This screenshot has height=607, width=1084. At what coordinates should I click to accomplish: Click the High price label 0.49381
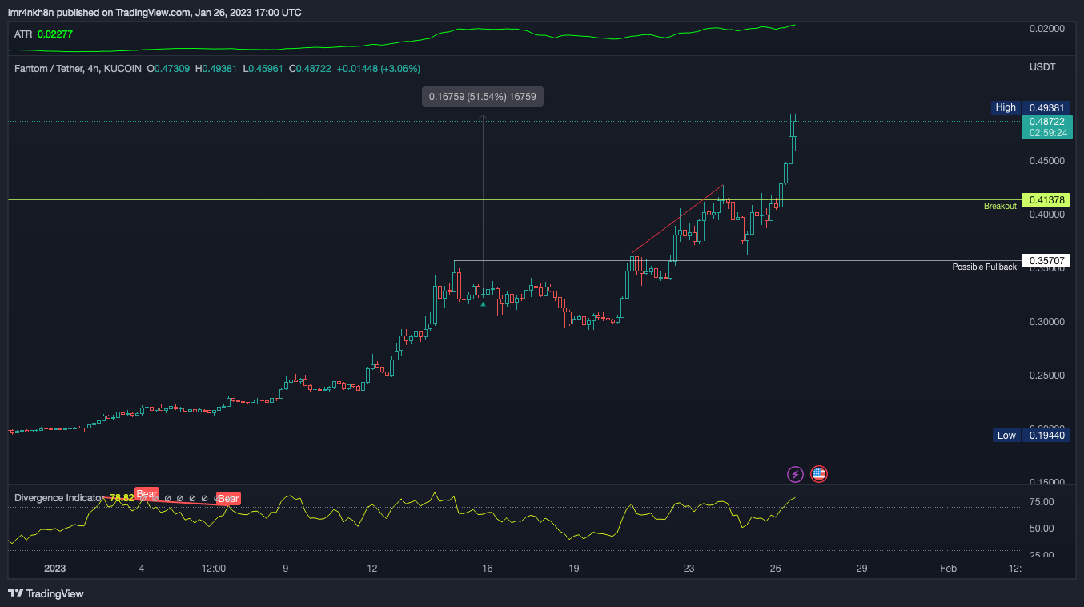point(1048,107)
